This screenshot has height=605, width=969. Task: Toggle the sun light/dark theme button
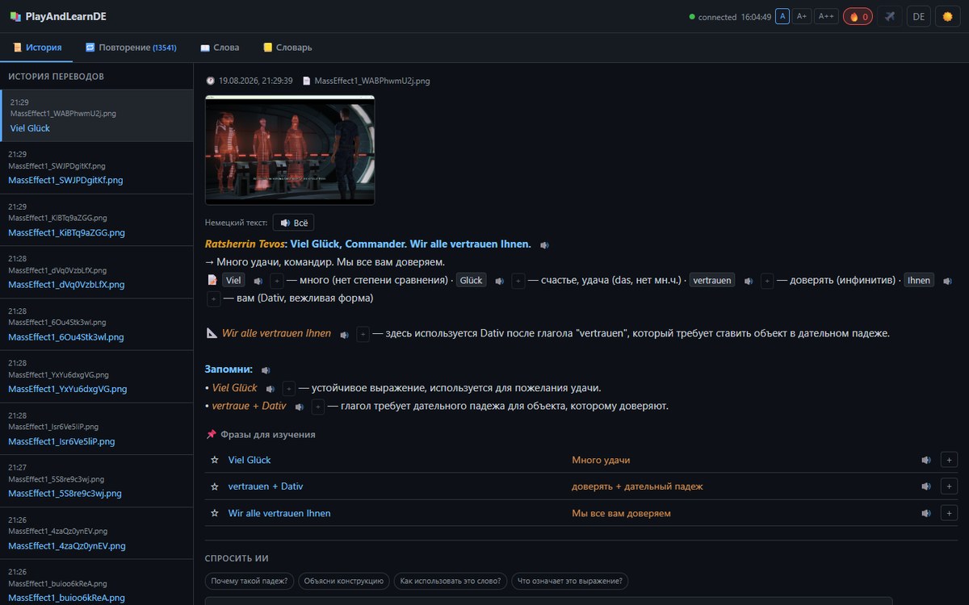tap(948, 17)
